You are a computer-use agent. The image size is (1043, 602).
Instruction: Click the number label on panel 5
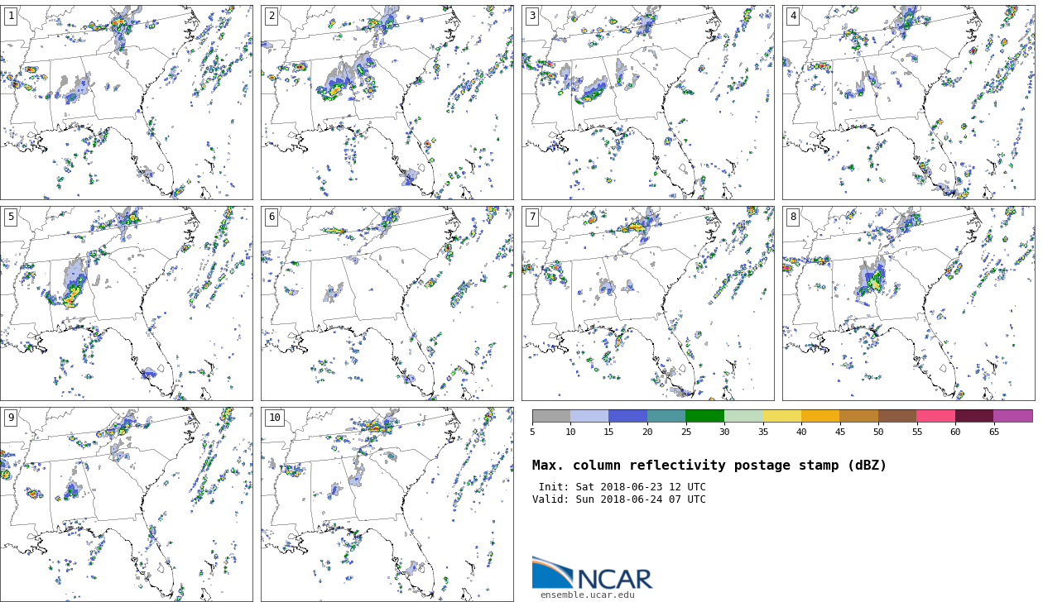coord(11,217)
